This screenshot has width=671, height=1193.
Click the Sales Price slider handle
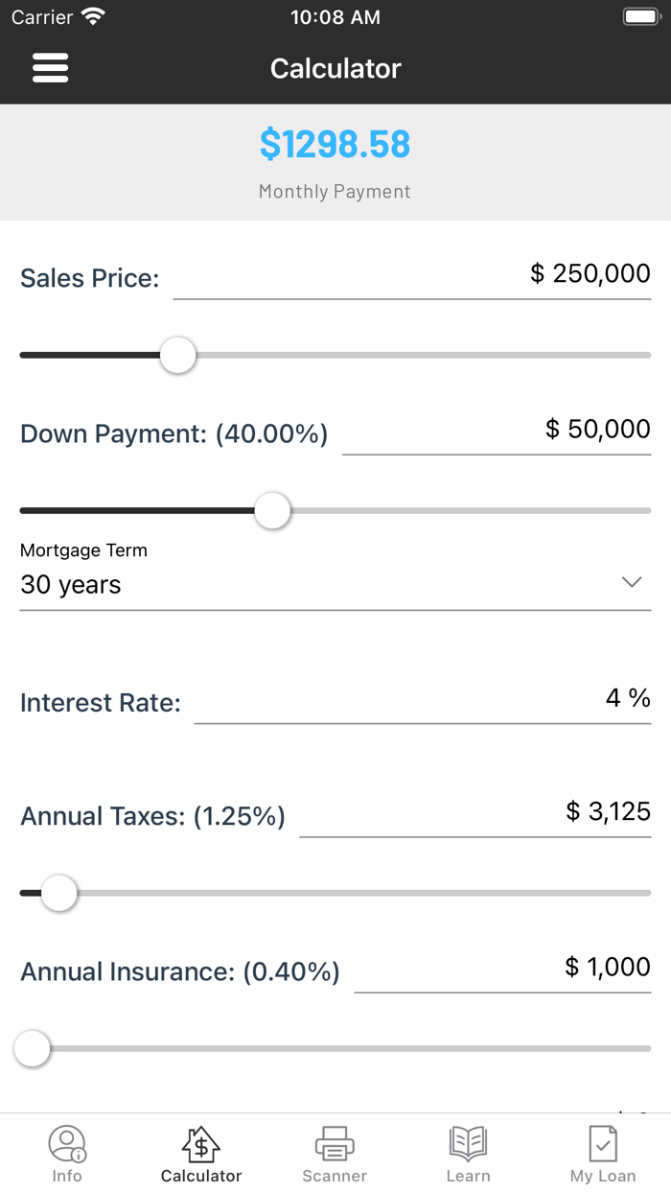[x=177, y=355]
